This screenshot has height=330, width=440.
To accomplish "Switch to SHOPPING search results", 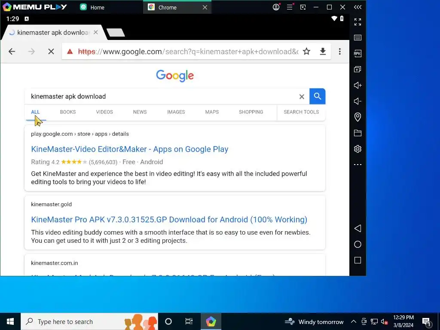I will [251, 112].
